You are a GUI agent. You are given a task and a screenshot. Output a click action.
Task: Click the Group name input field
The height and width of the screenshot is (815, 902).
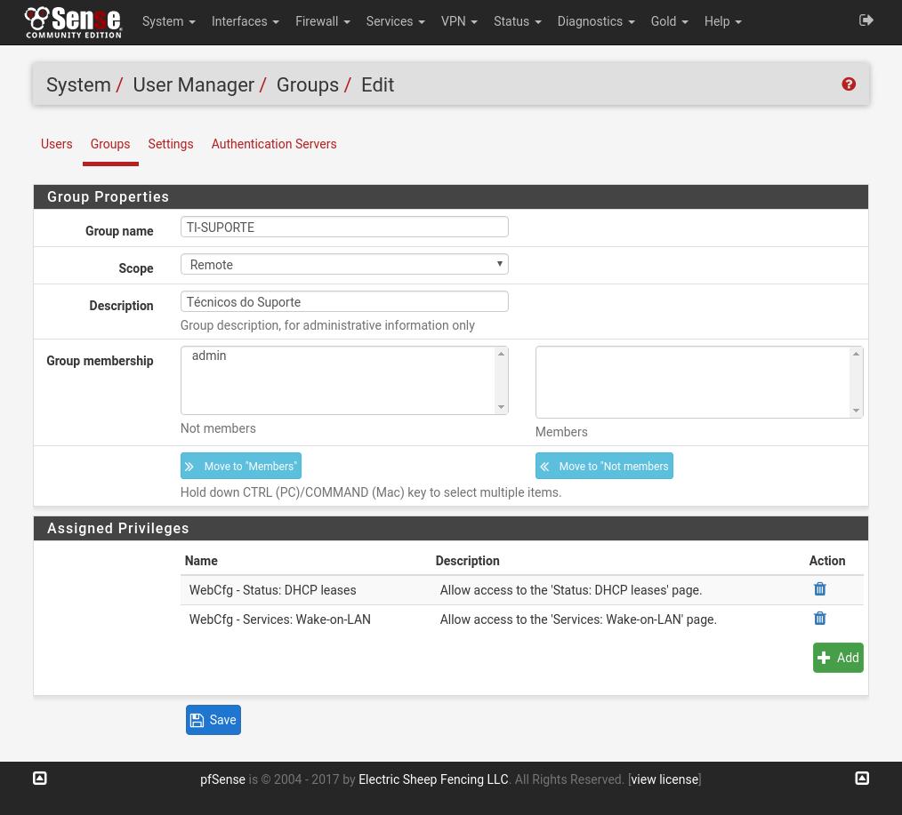(344, 227)
